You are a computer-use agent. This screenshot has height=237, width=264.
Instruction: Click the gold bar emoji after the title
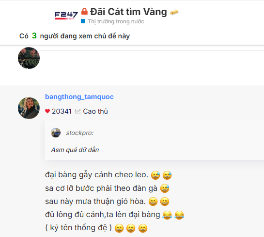click(x=174, y=12)
